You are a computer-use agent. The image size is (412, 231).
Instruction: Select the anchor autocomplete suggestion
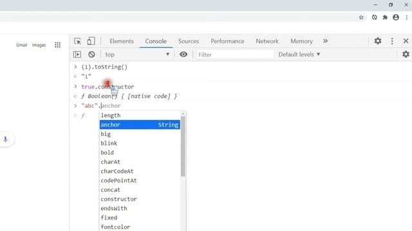pyautogui.click(x=140, y=124)
